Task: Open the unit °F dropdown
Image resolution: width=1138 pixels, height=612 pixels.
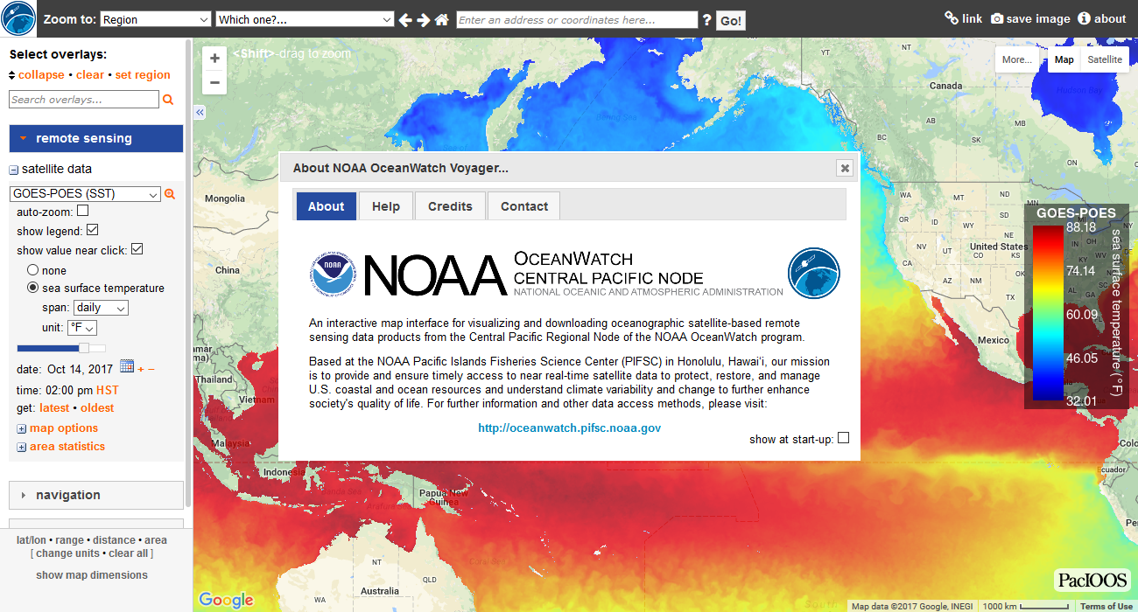Action: coord(82,328)
